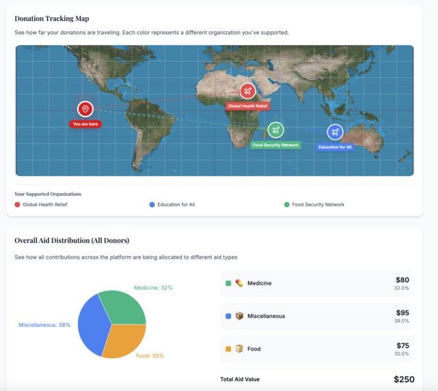Click the 'Medicine' row label
This screenshot has width=438, height=391.
coord(260,283)
